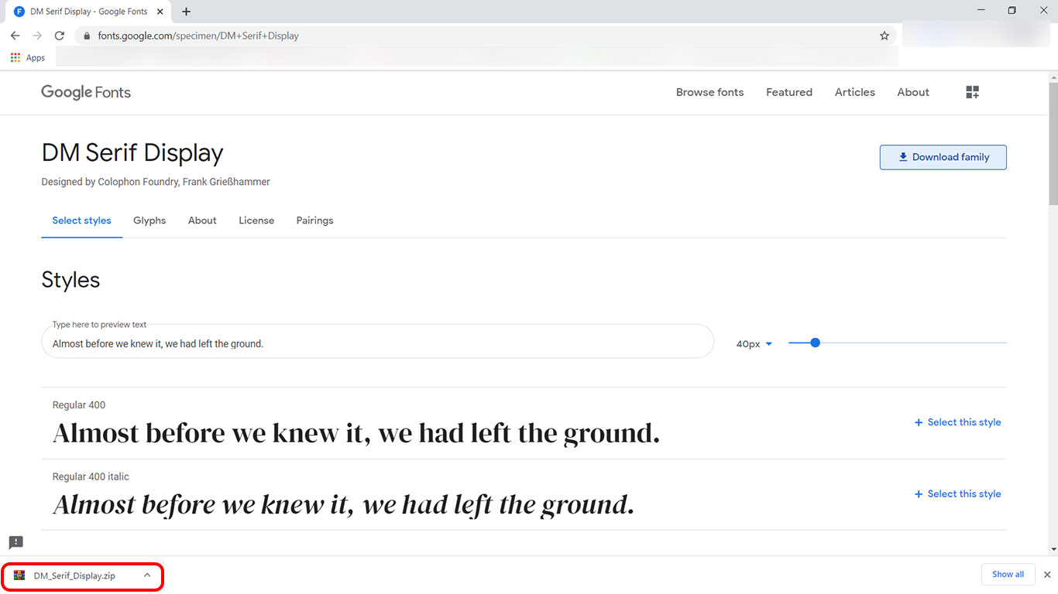Screen dimensions: 1058x594
Task: Open Browse fonts in the navigation
Action: 709,92
